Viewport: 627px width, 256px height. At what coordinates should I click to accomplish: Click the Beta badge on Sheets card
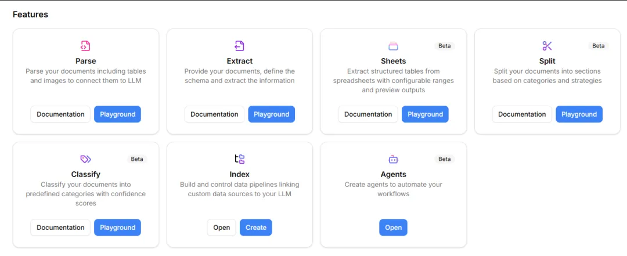click(444, 46)
